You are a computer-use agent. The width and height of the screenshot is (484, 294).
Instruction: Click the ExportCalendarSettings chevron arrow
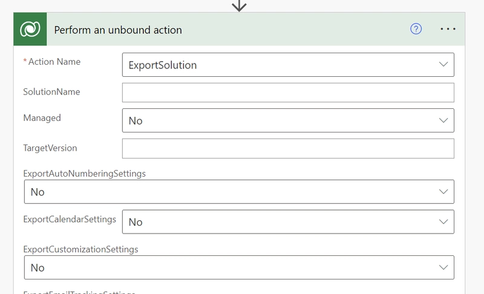coord(443,222)
